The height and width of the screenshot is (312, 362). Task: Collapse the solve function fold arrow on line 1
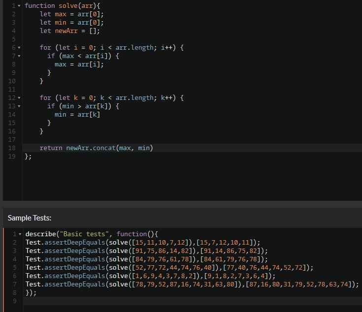(x=19, y=6)
